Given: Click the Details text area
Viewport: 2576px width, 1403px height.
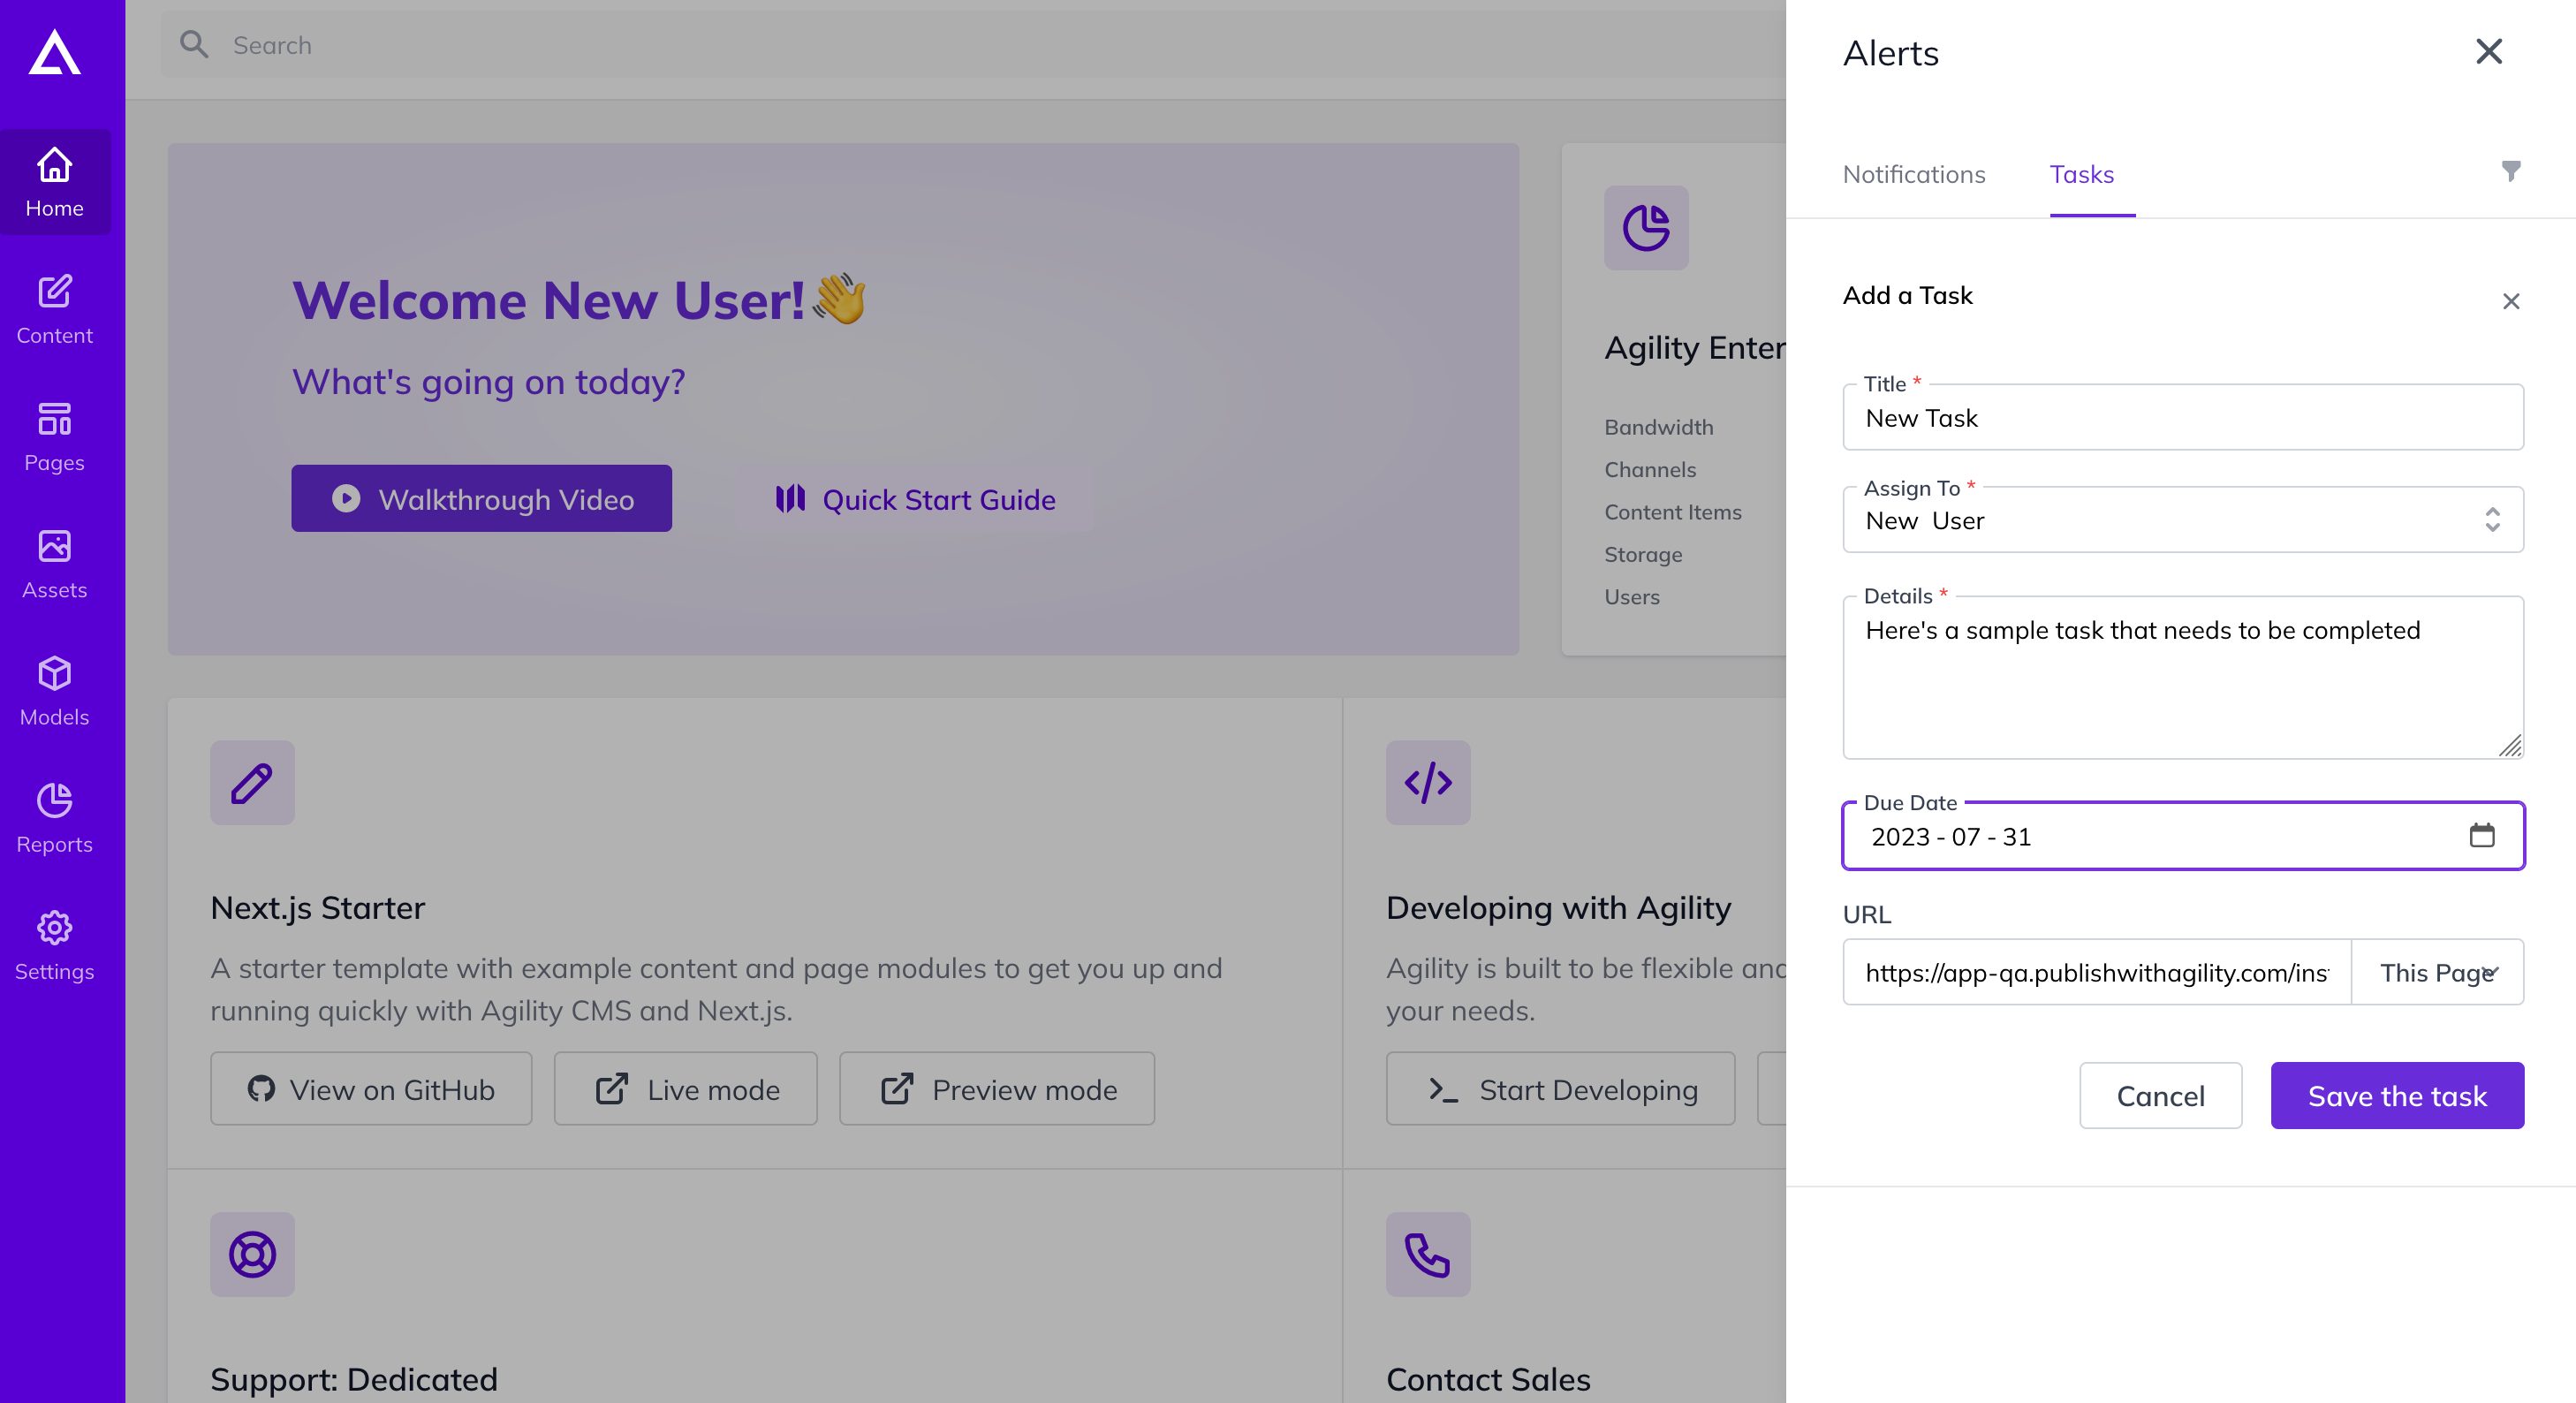Looking at the screenshot, I should pyautogui.click(x=2183, y=678).
